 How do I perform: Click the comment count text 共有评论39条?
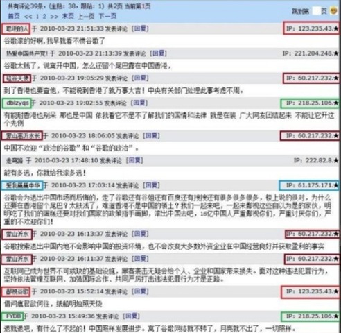26,6
